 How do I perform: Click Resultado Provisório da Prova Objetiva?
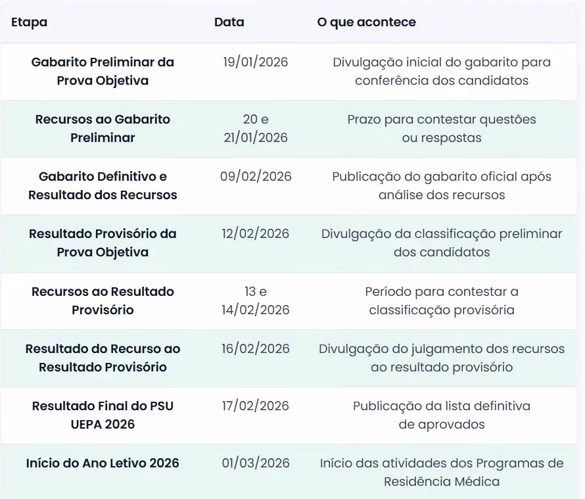103,243
